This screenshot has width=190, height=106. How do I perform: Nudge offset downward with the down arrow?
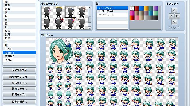[x=174, y=22]
